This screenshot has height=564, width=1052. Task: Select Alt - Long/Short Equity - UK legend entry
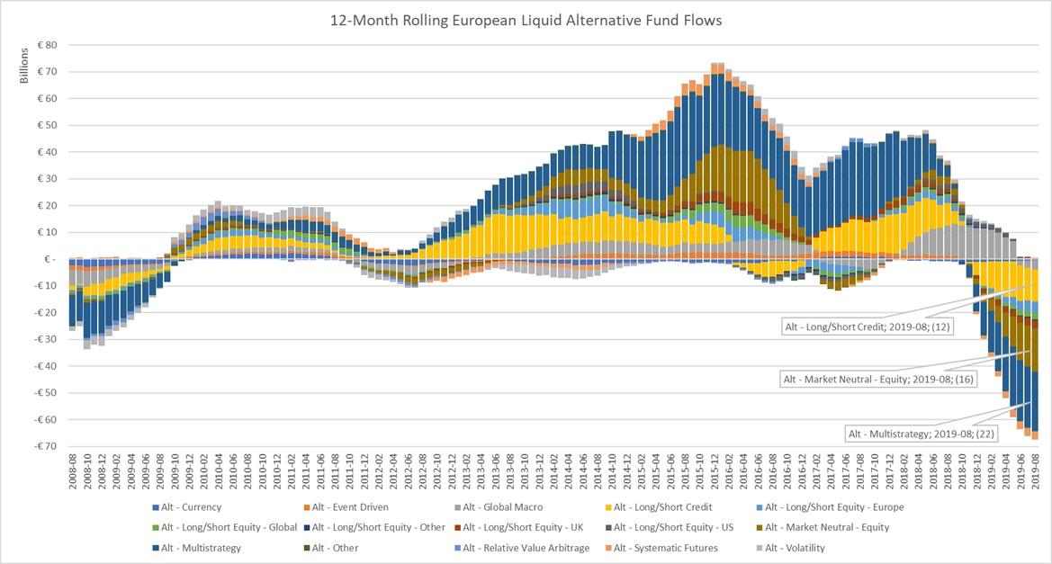[530, 527]
